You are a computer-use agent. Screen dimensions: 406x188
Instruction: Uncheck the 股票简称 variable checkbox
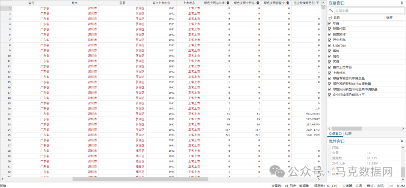pyautogui.click(x=330, y=34)
